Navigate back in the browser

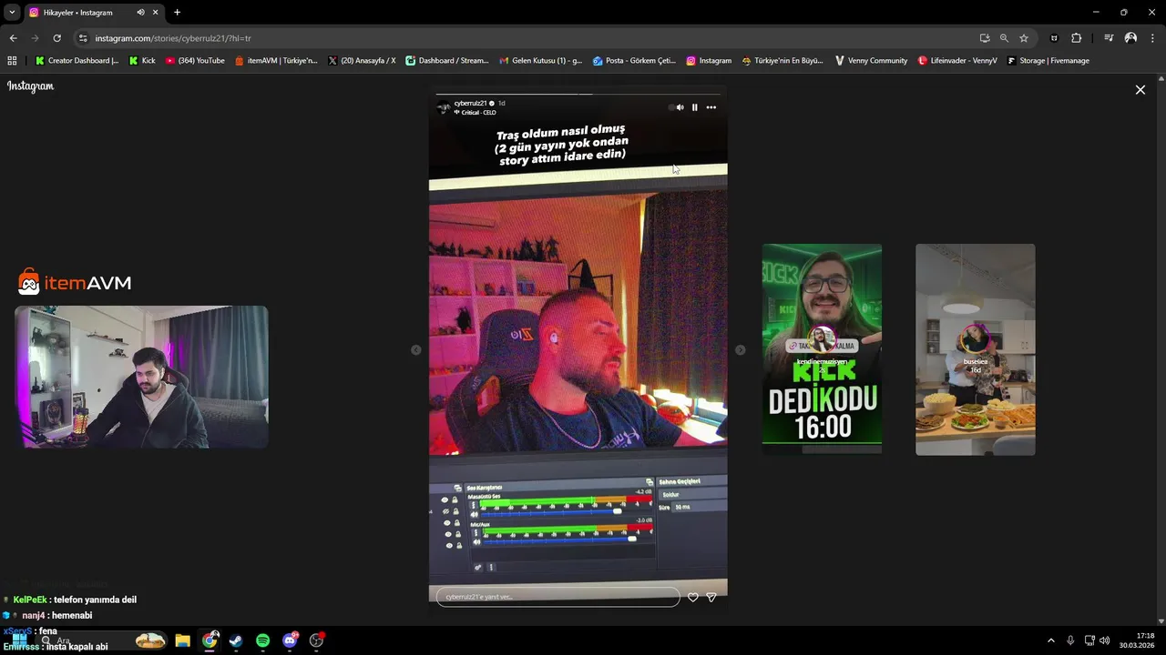(13, 38)
